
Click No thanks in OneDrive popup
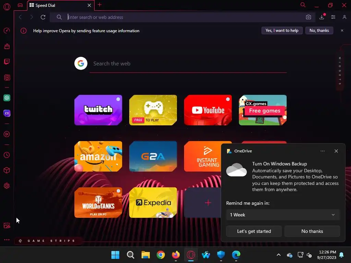pyautogui.click(x=312, y=231)
